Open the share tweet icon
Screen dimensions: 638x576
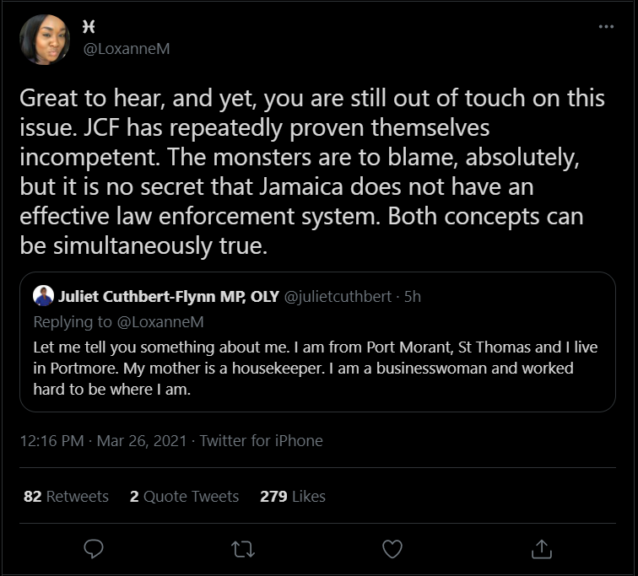[541, 548]
